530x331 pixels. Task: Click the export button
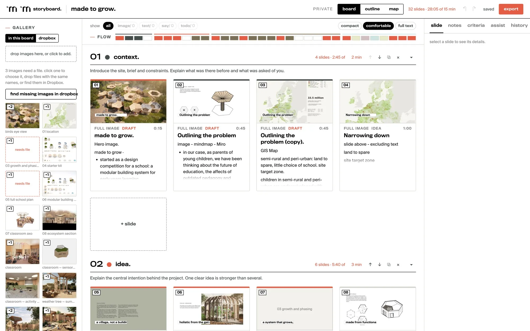[511, 9]
